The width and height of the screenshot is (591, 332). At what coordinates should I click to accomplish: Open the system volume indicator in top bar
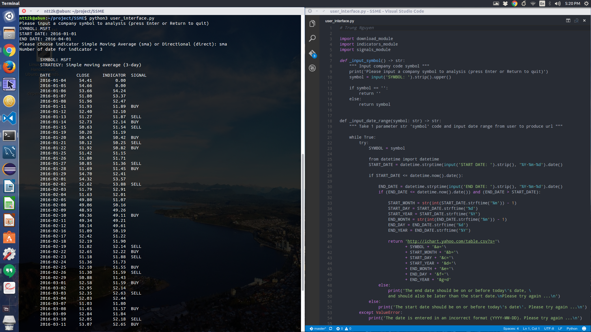click(558, 3)
